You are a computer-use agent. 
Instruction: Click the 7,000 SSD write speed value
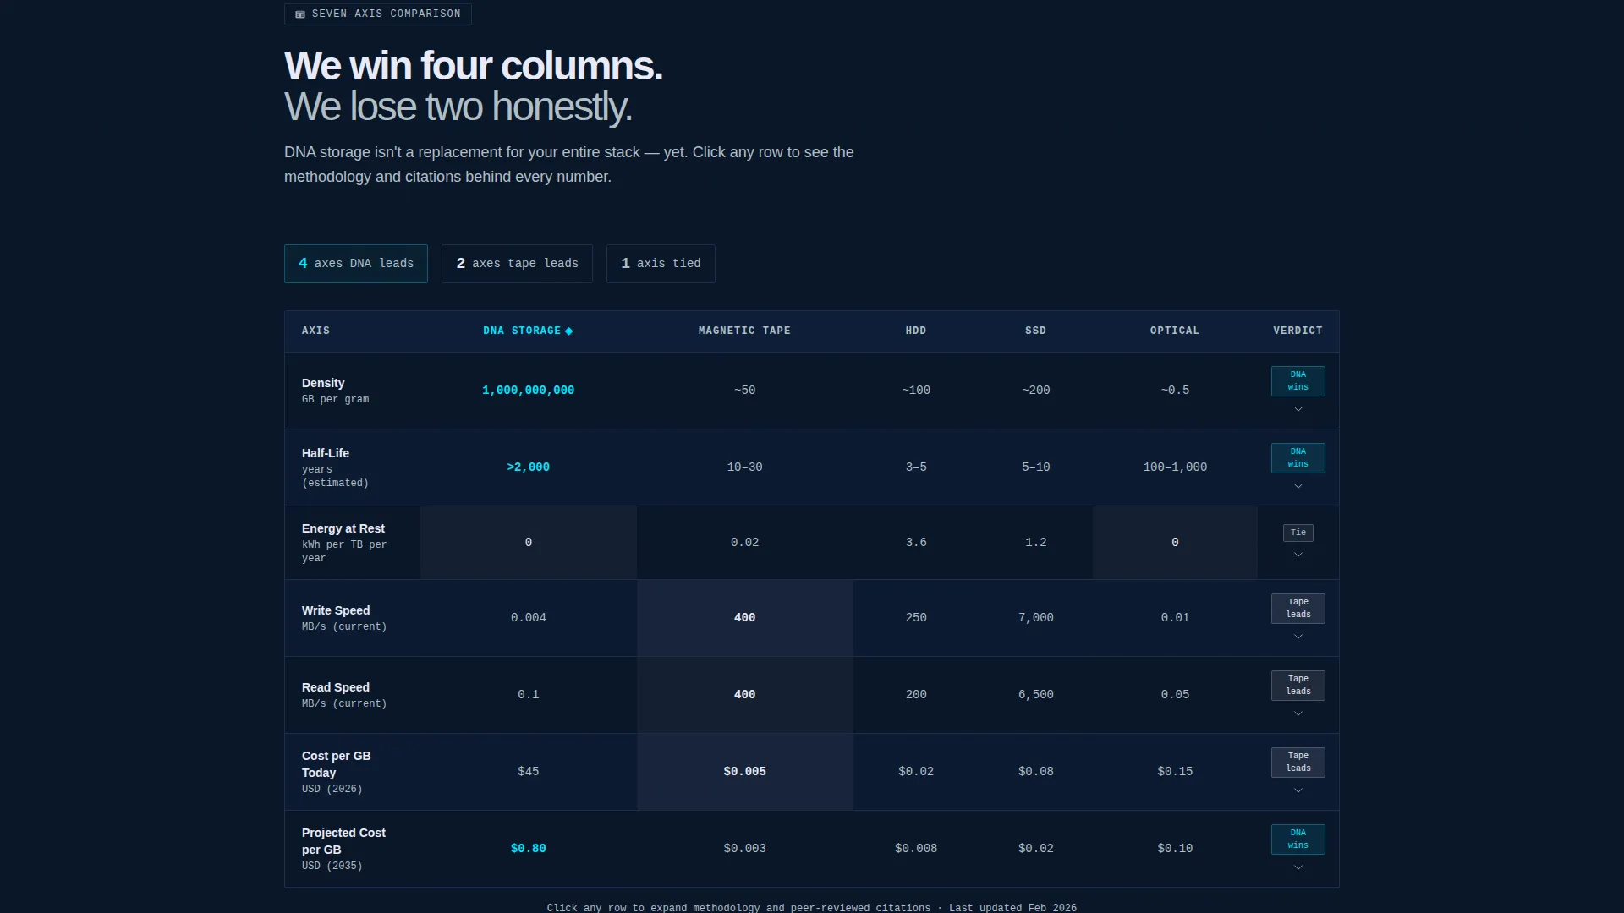click(x=1036, y=618)
